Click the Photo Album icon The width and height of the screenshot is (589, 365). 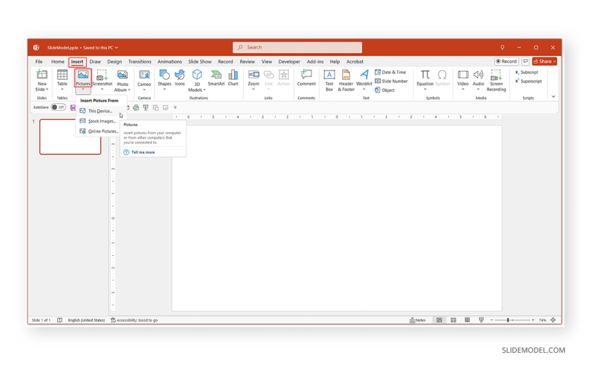coord(123,74)
